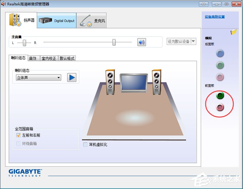The width and height of the screenshot is (243, 189).
Task: Start the speaker test with the play button
Action: [x=71, y=77]
